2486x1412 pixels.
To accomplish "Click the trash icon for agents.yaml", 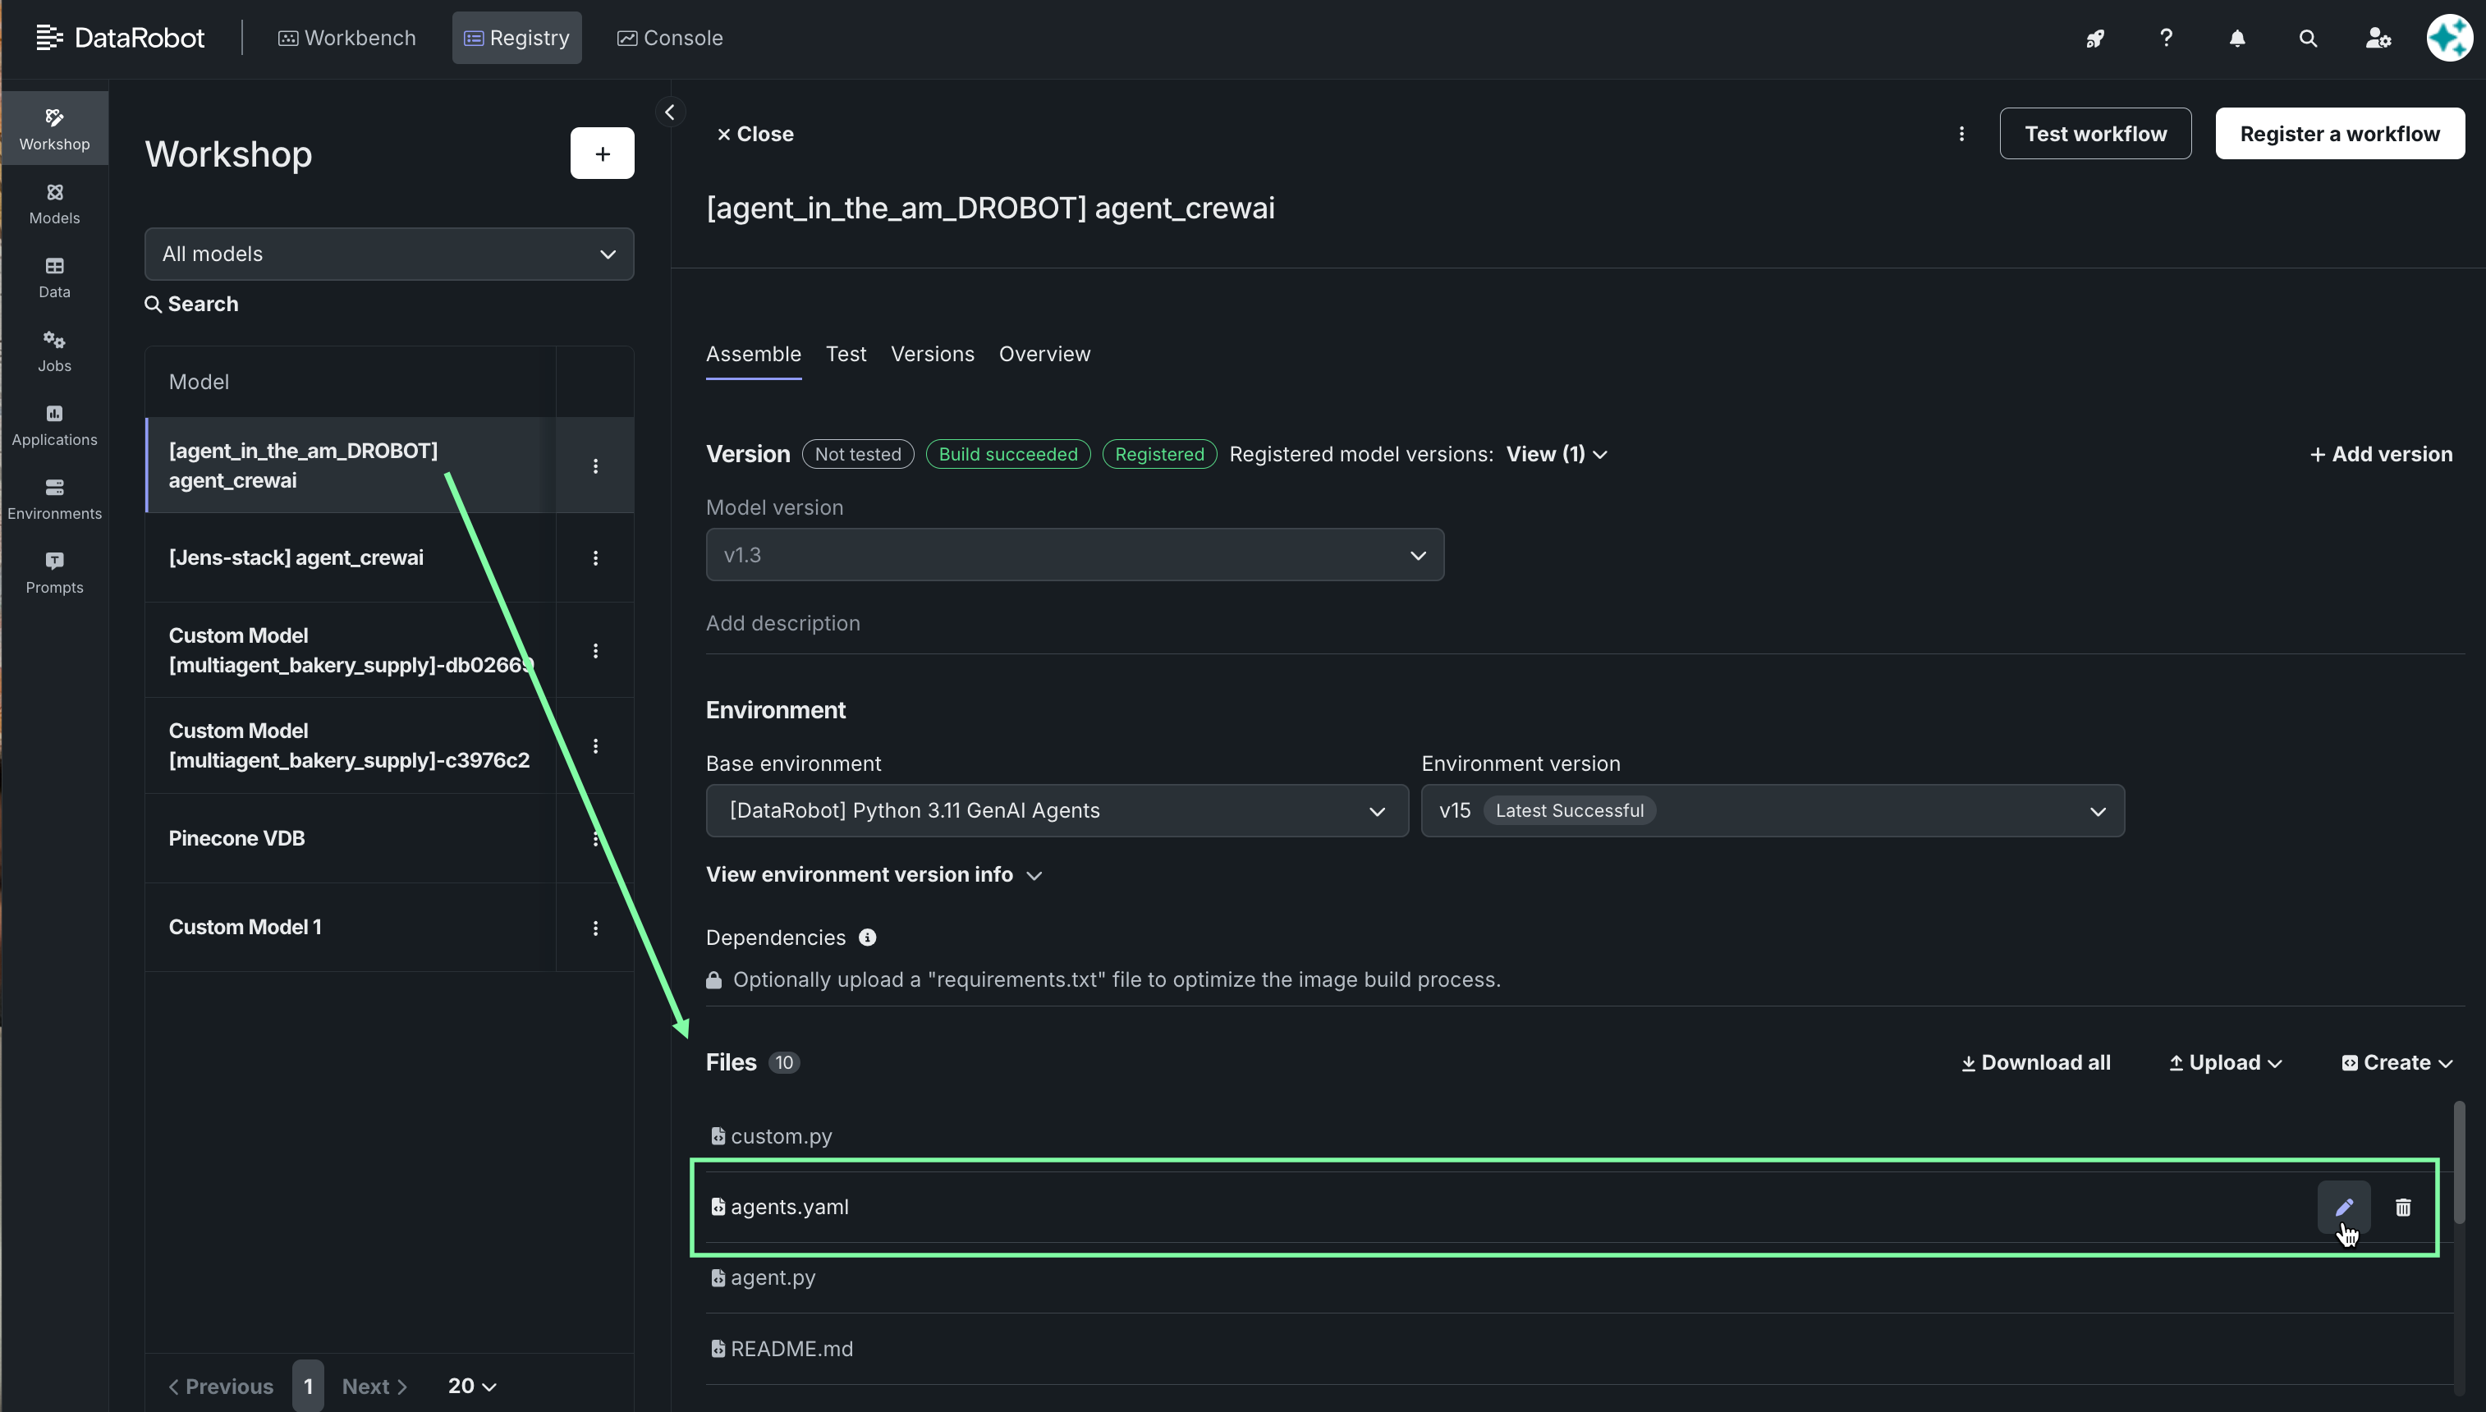I will point(2402,1207).
